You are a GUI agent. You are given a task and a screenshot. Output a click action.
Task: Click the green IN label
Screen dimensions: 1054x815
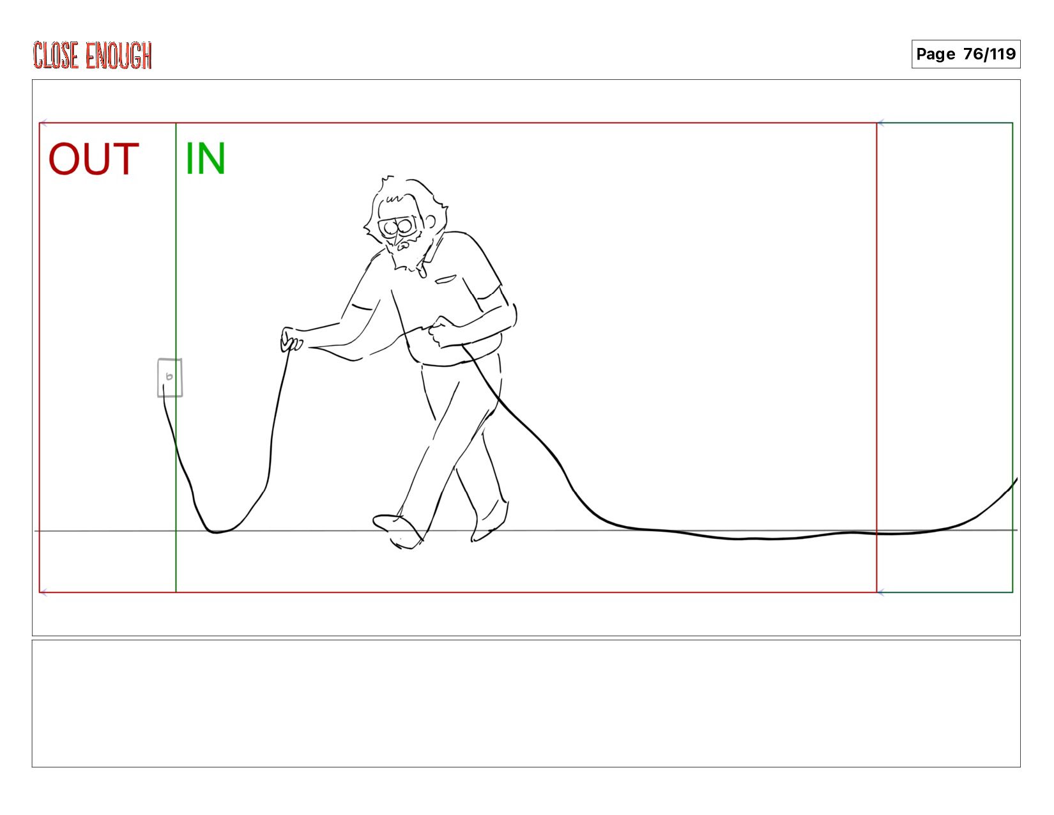click(x=205, y=159)
